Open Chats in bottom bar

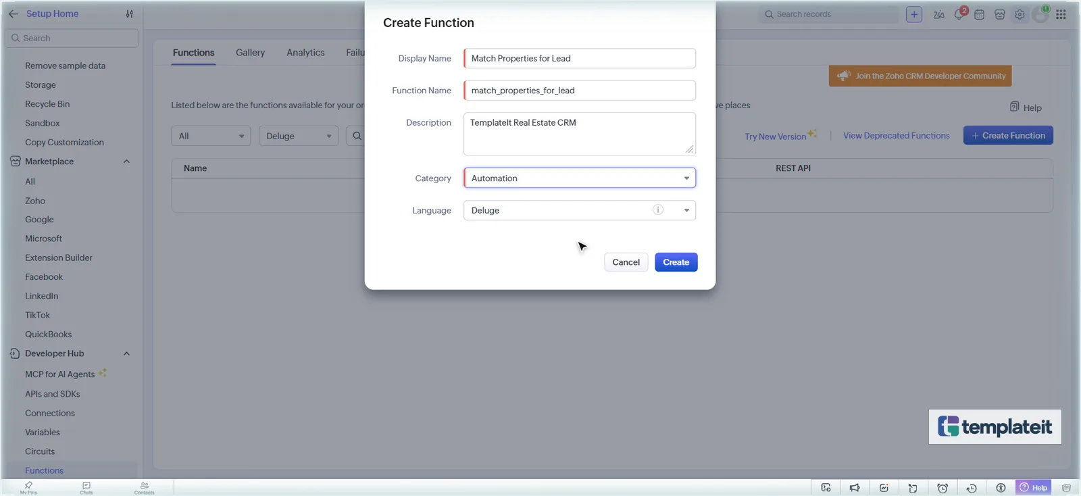[x=86, y=487]
